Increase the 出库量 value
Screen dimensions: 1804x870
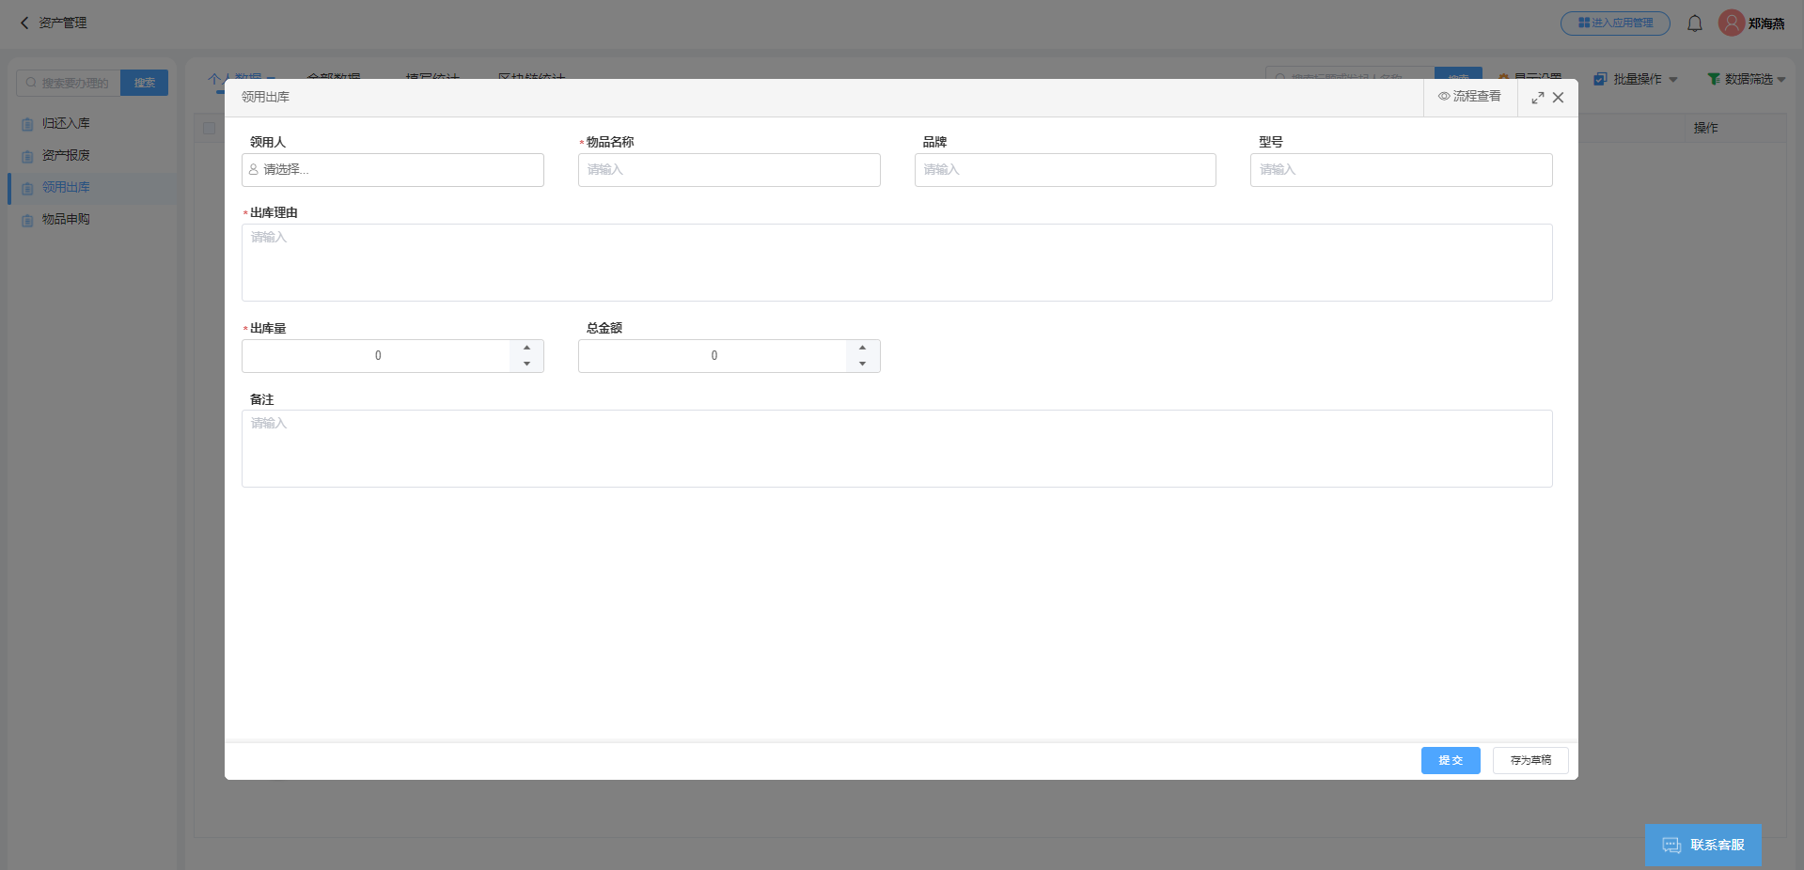click(x=526, y=348)
